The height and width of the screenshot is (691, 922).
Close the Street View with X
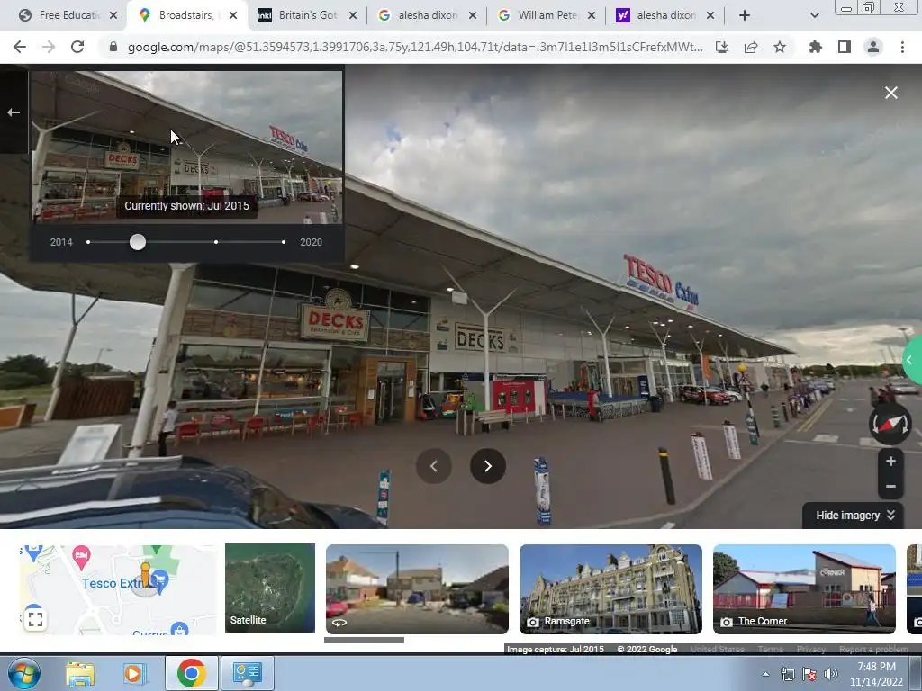(x=891, y=93)
